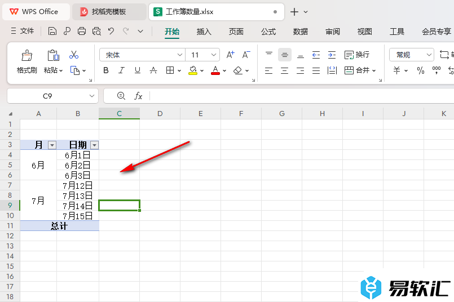Click the zoom magnifier icon in formula bar
Image resolution: width=454 pixels, height=302 pixels.
121,96
